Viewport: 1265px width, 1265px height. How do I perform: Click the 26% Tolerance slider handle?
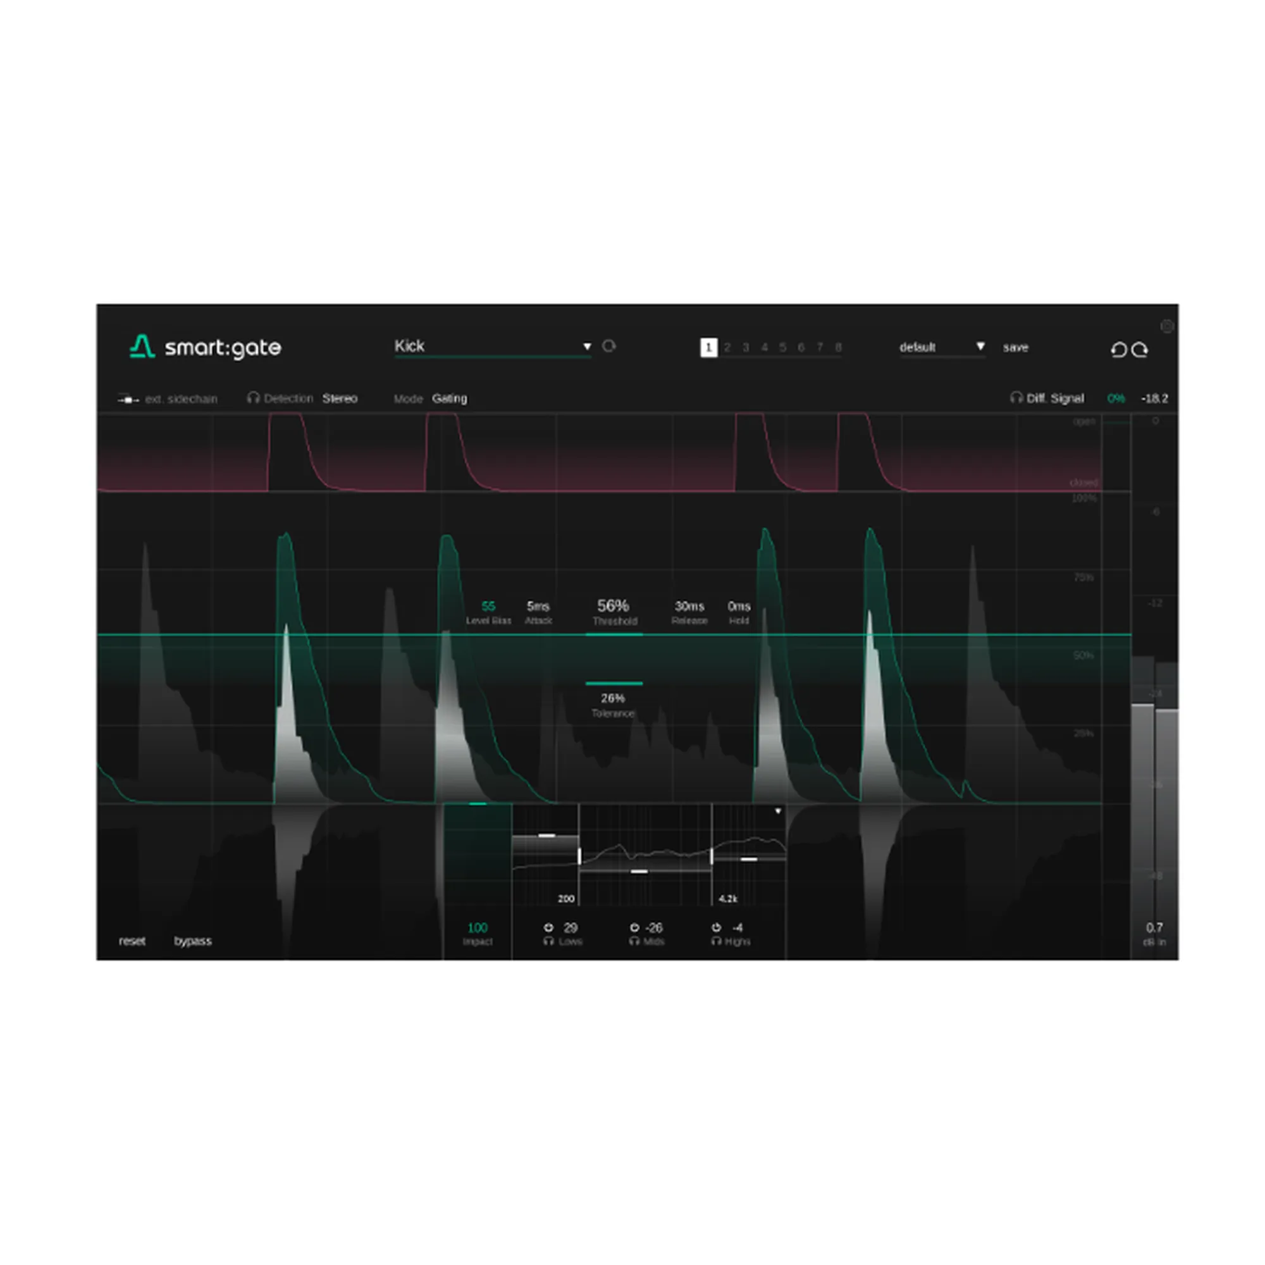click(x=614, y=684)
